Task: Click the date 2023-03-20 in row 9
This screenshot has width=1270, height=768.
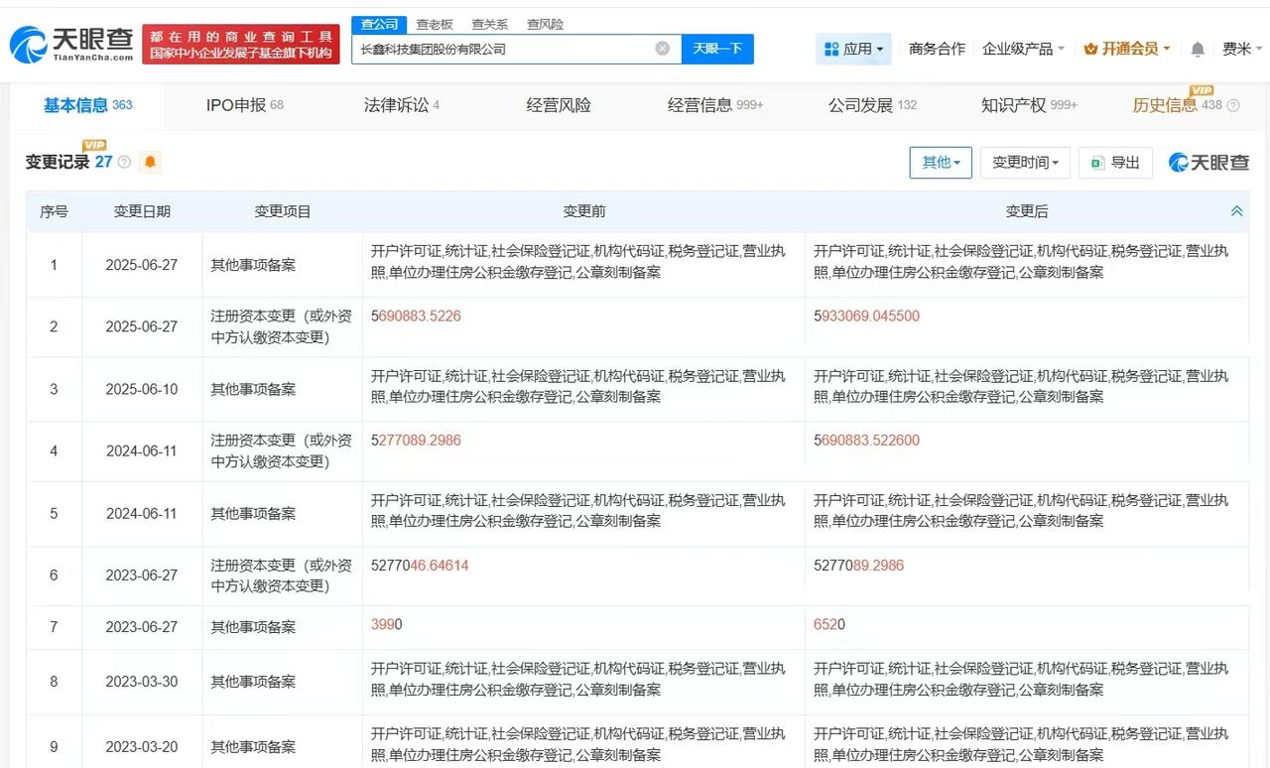Action: (142, 746)
